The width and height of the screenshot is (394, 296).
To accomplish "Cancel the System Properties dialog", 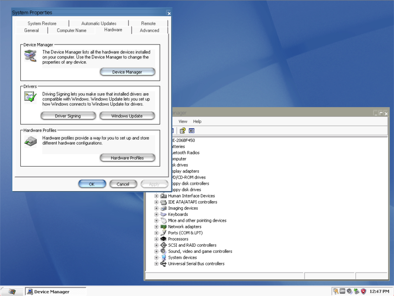I will (x=123, y=184).
